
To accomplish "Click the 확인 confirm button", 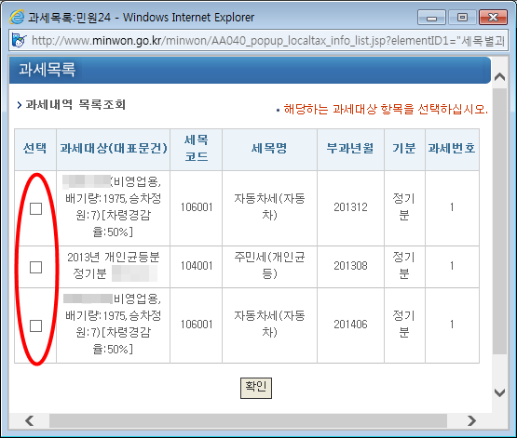I will 256,388.
